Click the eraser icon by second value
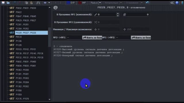The width and height of the screenshot is (184, 103). [124, 15]
